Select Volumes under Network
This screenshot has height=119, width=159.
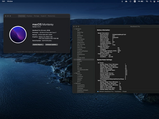click(80, 78)
